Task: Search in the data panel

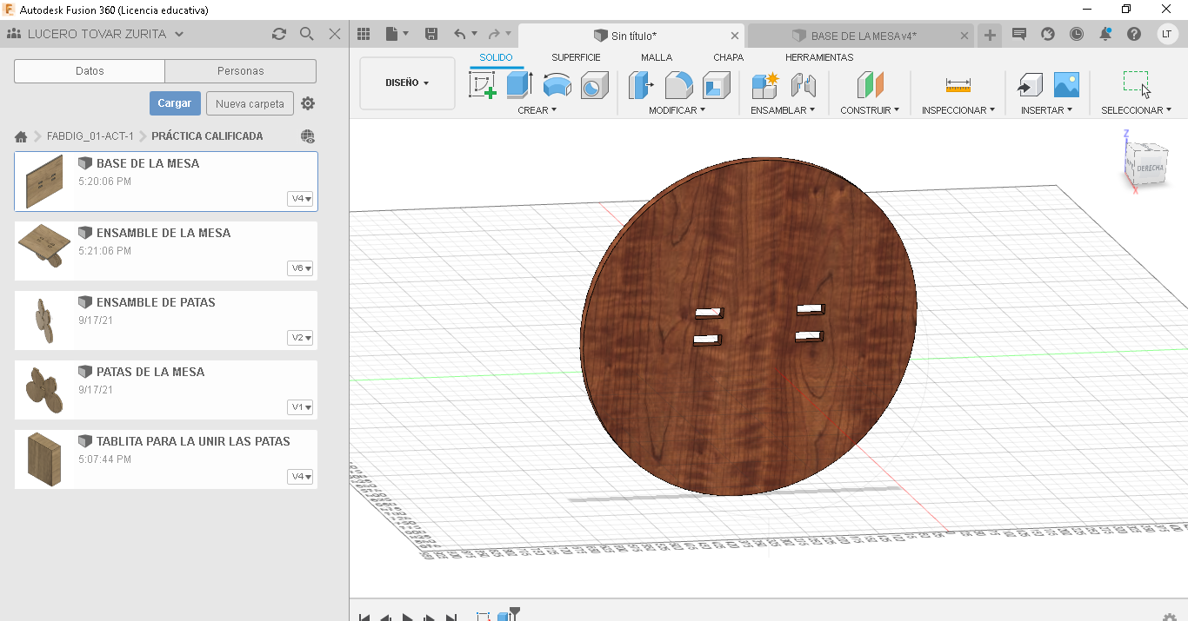Action: [x=307, y=34]
